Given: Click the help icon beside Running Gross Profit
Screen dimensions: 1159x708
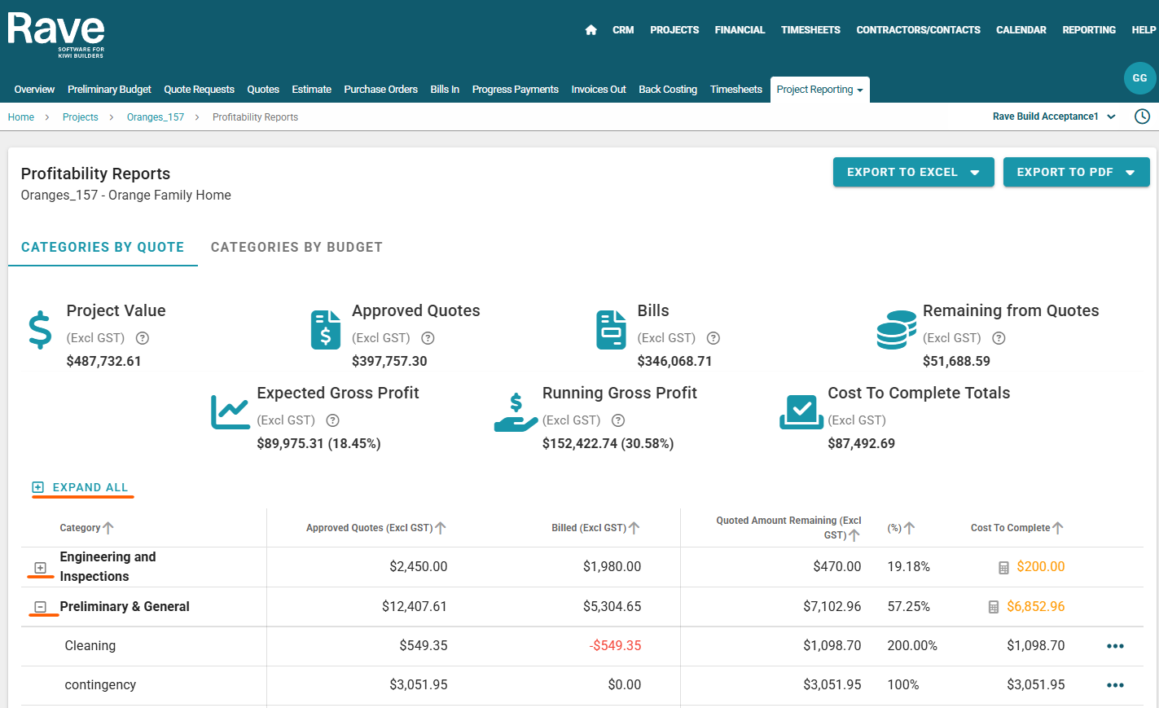Looking at the screenshot, I should [x=618, y=420].
